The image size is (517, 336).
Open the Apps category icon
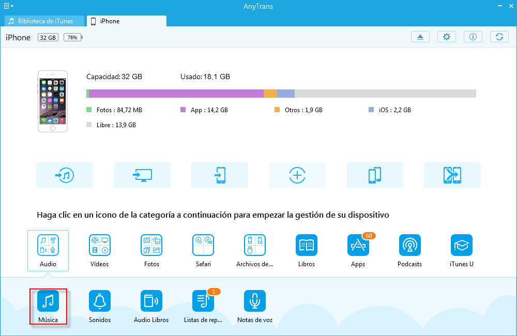click(358, 245)
